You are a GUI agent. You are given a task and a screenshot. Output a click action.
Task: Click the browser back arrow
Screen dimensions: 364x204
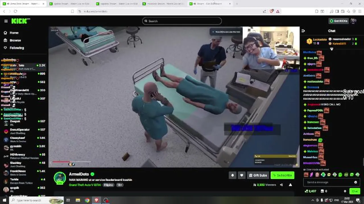(4, 11)
